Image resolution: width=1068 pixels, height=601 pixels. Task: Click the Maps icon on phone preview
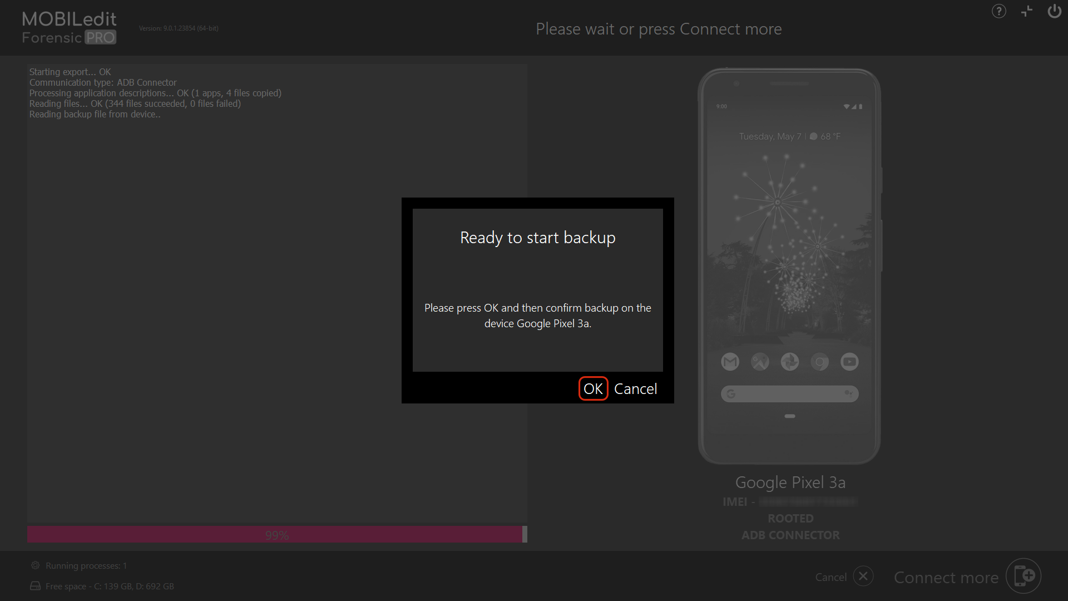tap(760, 362)
